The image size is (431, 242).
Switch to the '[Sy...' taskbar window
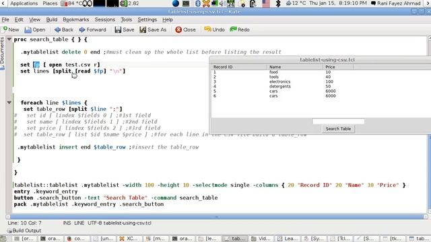(x=314, y=239)
